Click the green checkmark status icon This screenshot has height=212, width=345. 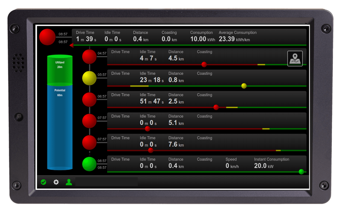click(x=43, y=182)
